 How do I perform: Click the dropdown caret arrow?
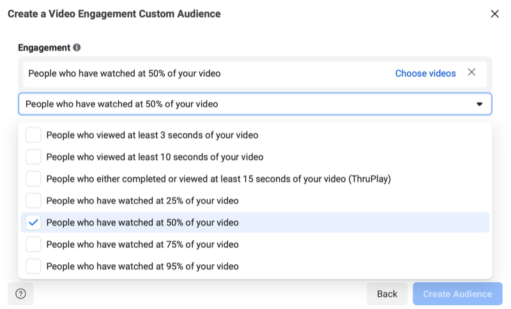coord(480,104)
